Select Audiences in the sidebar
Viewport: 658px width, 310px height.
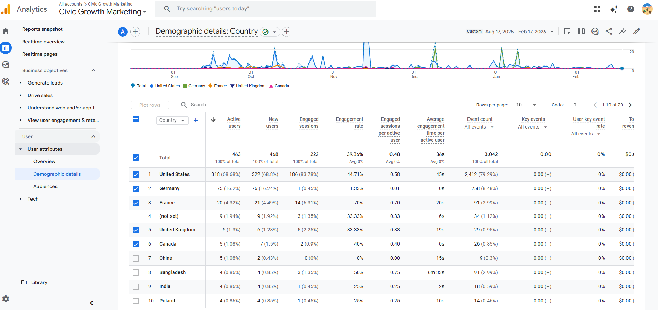point(45,186)
